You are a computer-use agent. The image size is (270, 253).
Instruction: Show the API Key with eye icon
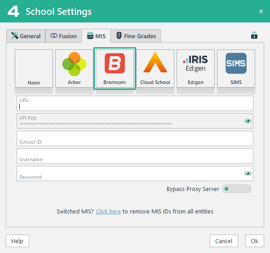pyautogui.click(x=248, y=121)
